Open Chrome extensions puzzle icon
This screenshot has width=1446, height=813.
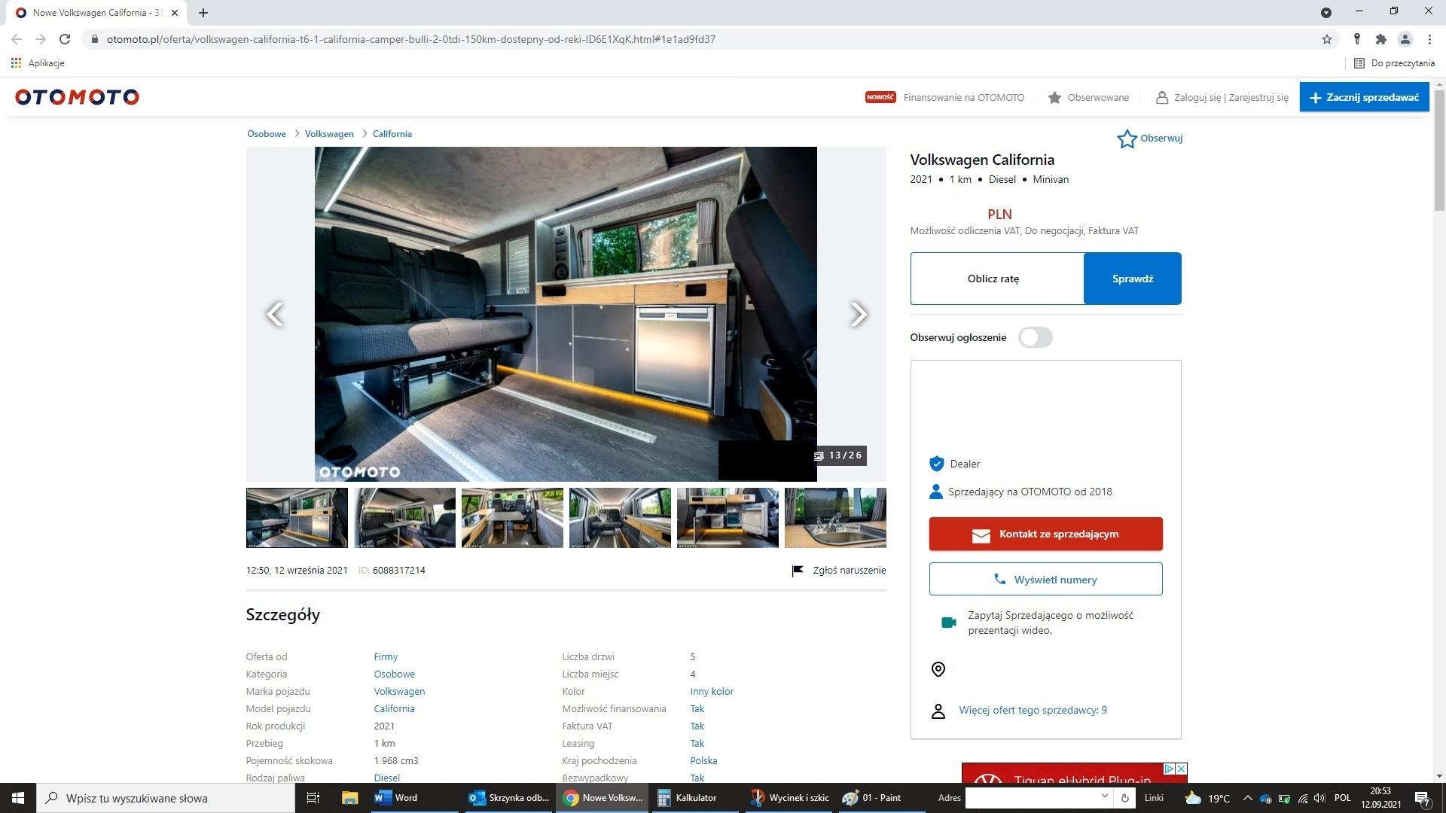pos(1380,39)
